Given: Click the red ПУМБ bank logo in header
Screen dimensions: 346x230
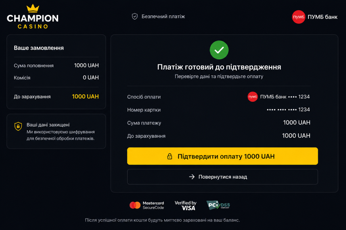Looking at the screenshot, I should coord(298,17).
